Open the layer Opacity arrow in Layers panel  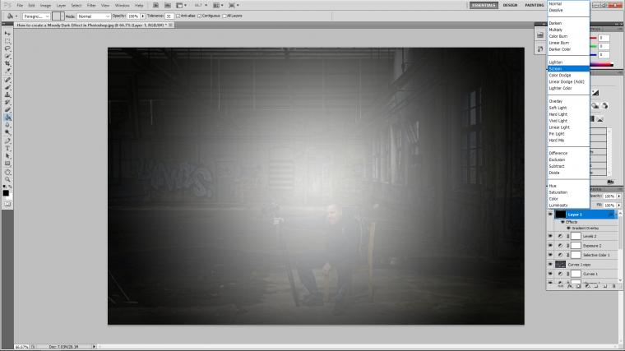pyautogui.click(x=619, y=196)
